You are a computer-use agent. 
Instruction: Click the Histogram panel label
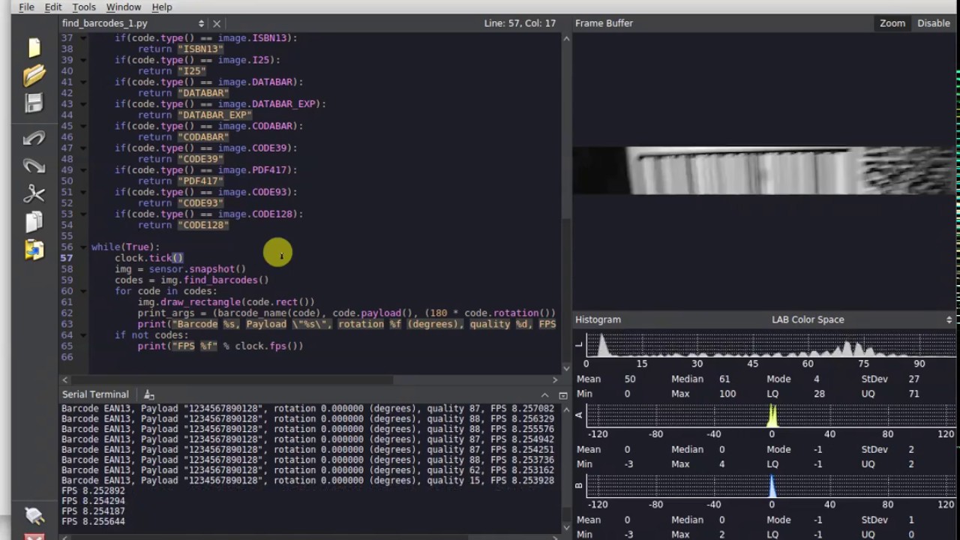click(598, 319)
